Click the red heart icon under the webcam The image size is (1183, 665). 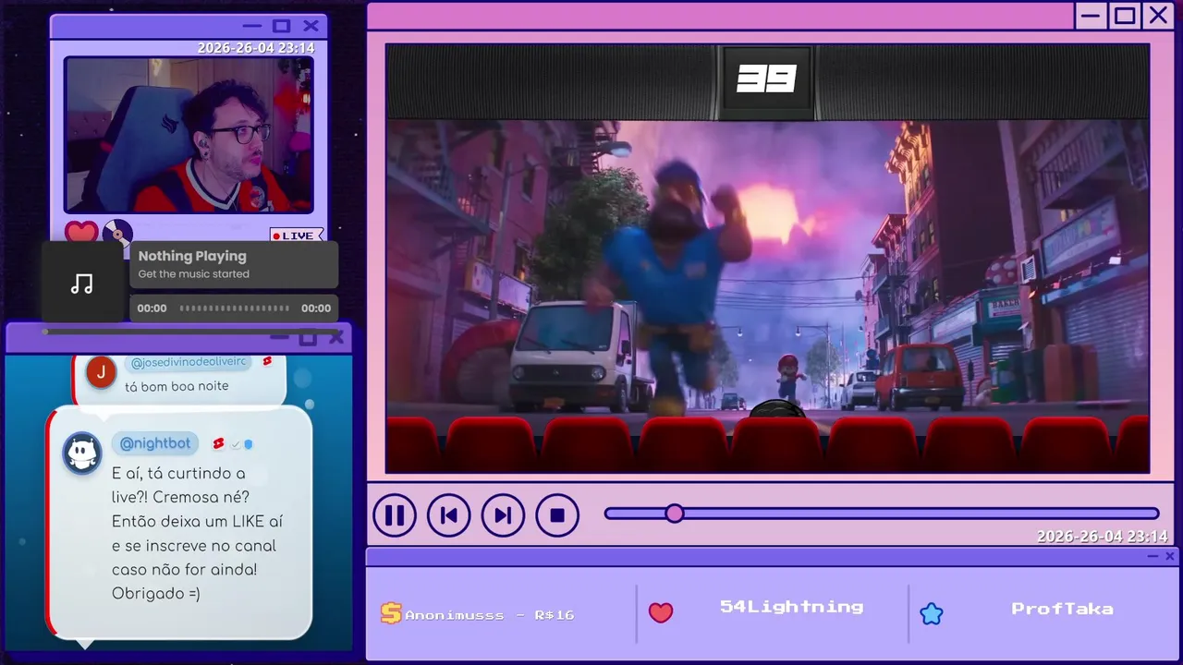pos(81,233)
